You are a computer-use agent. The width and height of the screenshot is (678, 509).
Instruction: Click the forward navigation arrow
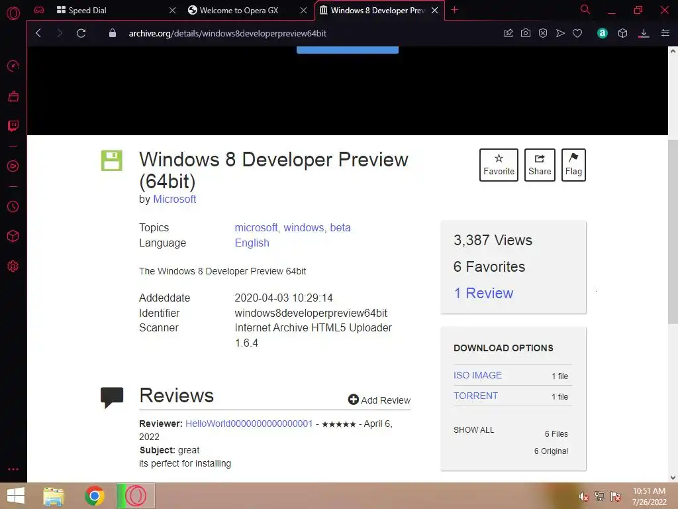tap(60, 33)
